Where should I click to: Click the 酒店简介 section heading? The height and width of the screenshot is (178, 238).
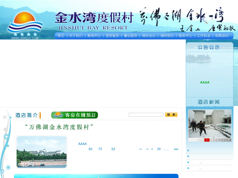click(x=27, y=115)
